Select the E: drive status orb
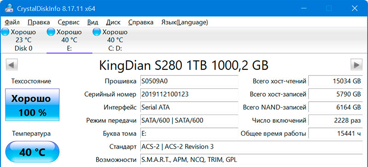The width and height of the screenshot is (368, 167). coord(51,32)
